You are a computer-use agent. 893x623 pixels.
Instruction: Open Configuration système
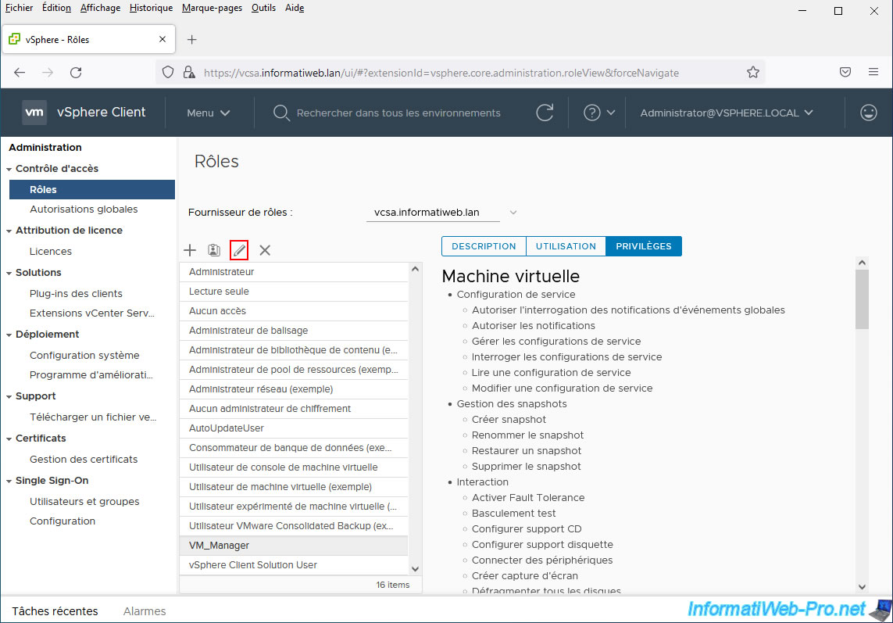click(84, 355)
